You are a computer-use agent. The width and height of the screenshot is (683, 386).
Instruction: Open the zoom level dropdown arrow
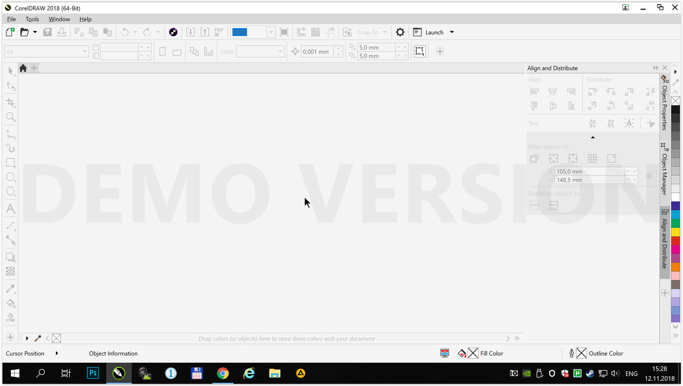tap(271, 32)
